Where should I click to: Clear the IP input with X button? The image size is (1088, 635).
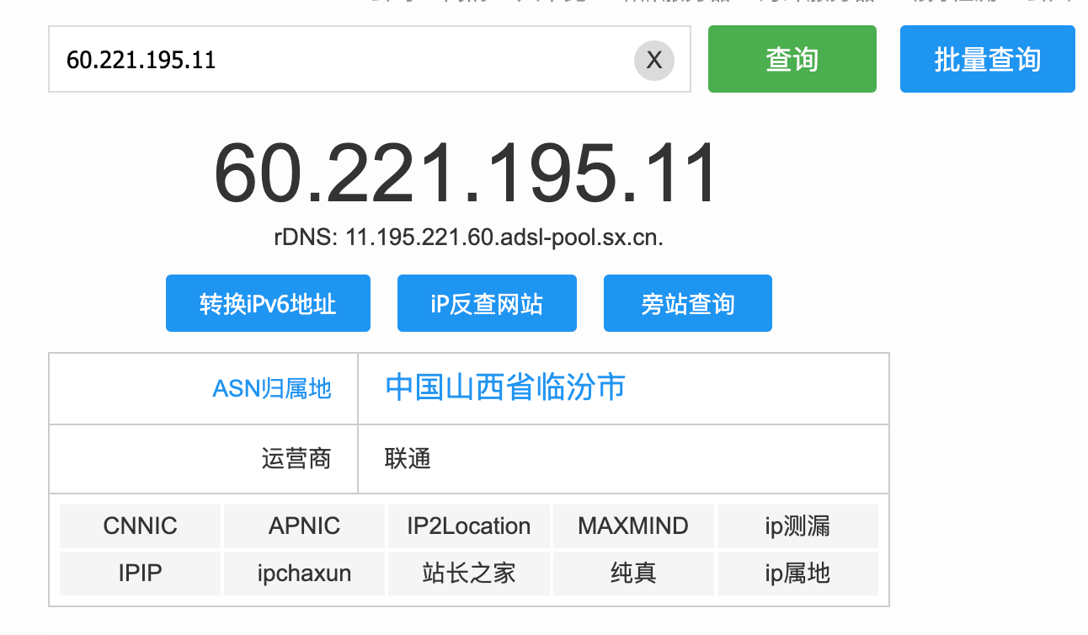point(653,60)
